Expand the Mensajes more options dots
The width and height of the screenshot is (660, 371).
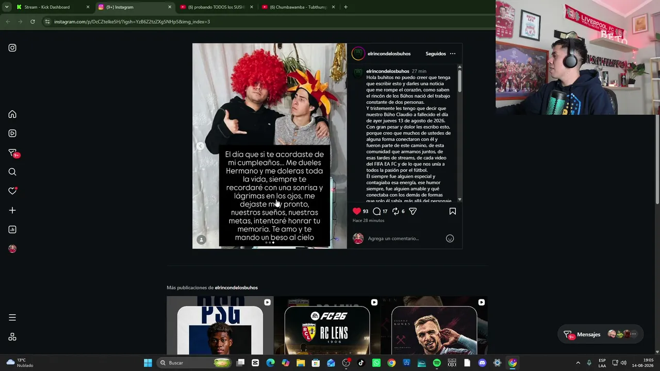click(633, 334)
